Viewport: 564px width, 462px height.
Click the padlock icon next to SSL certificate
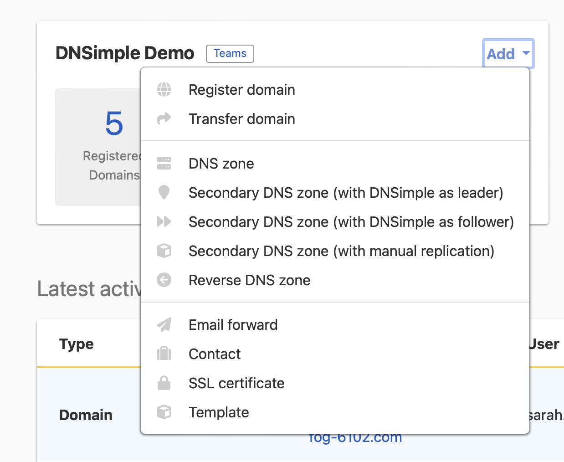164,383
